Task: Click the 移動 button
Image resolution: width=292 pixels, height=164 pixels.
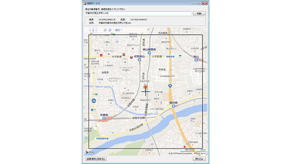Action: [x=199, y=14]
